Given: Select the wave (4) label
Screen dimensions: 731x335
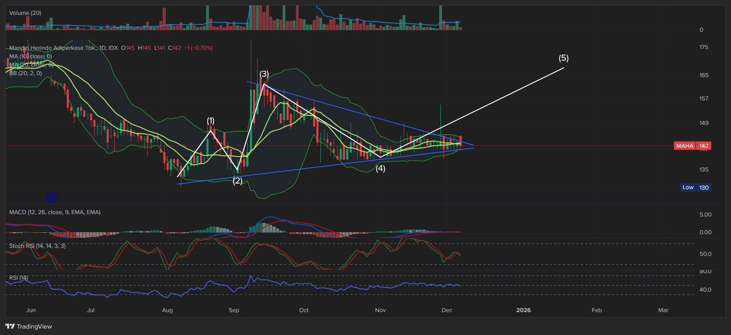Looking at the screenshot, I should pos(380,169).
